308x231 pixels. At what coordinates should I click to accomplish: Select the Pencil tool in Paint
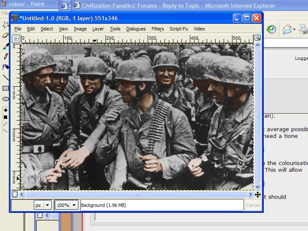[6, 57]
